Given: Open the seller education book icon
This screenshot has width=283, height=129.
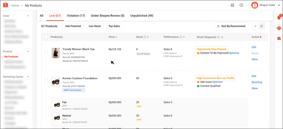Looking at the screenshot, I should point(241,5).
